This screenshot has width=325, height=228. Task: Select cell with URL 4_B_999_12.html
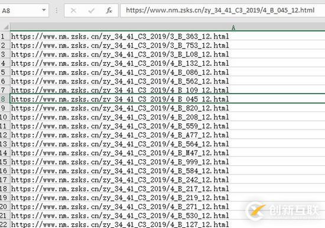(167, 162)
